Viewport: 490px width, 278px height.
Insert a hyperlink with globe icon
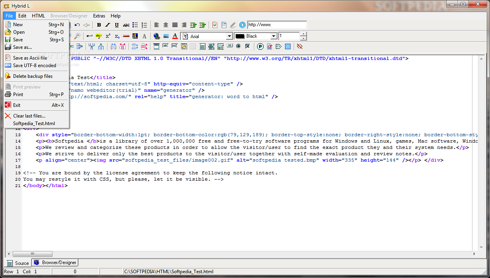point(157,36)
